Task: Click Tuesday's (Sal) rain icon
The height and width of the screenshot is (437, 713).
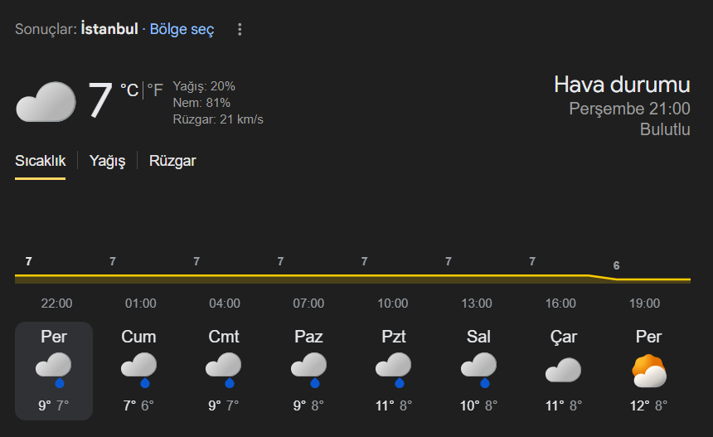Action: click(x=478, y=369)
